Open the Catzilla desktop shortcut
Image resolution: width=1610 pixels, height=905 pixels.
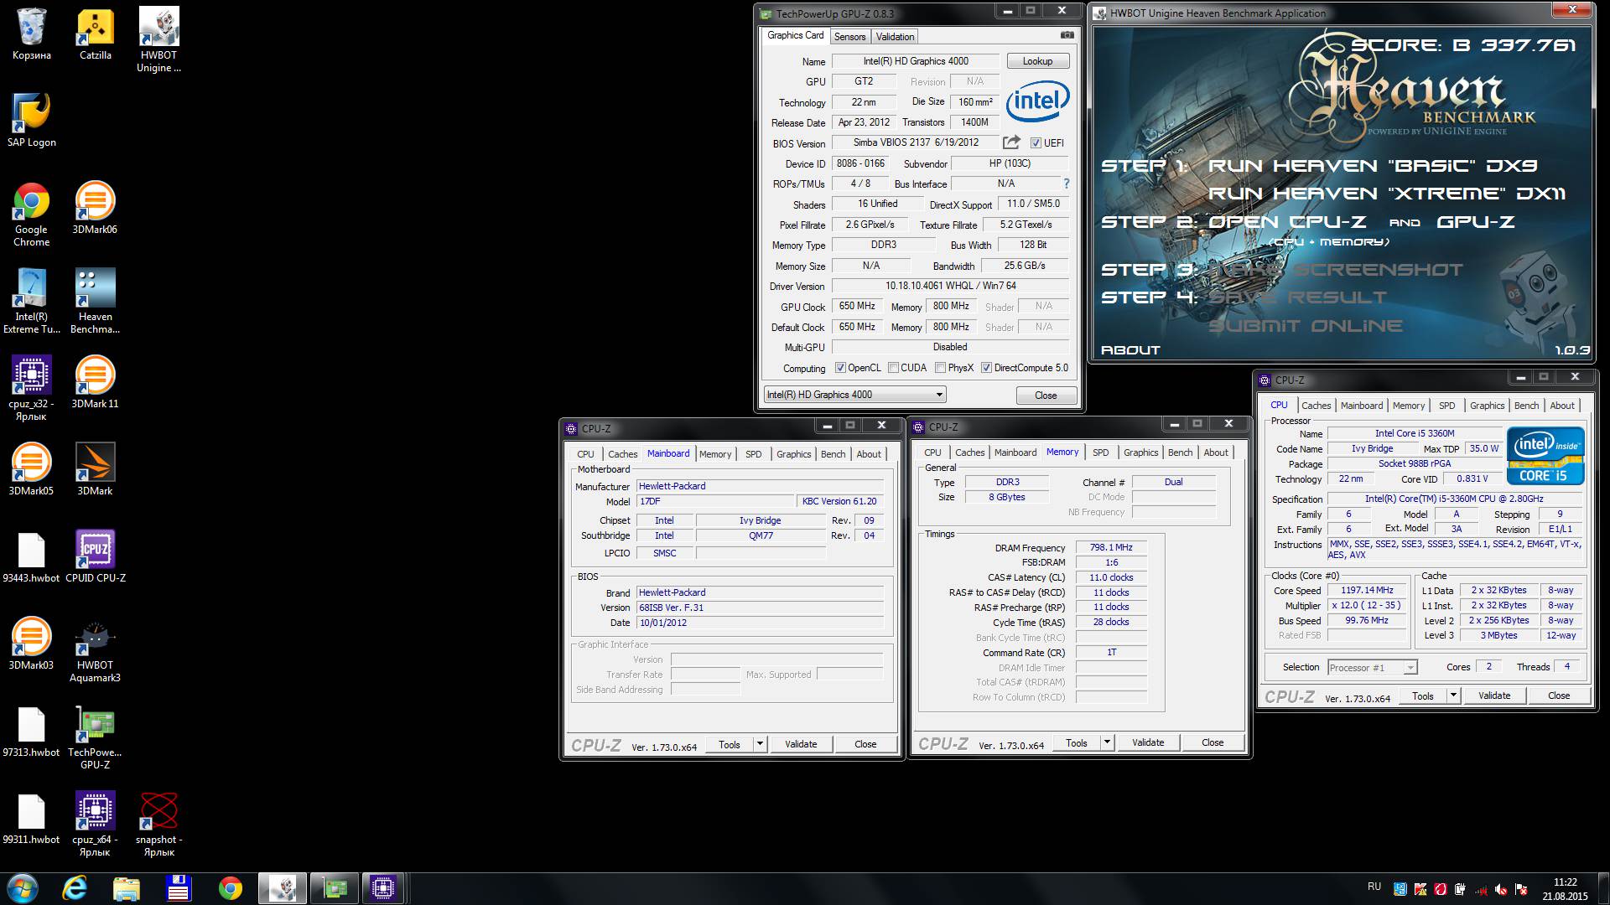pyautogui.click(x=96, y=34)
